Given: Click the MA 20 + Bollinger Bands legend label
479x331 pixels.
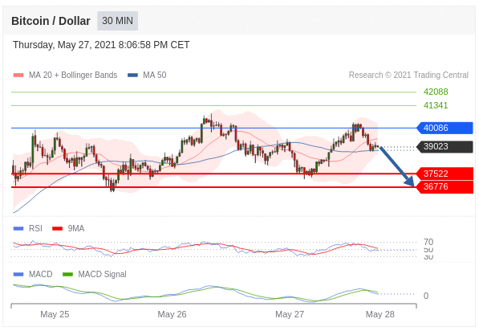Looking at the screenshot, I should [73, 75].
